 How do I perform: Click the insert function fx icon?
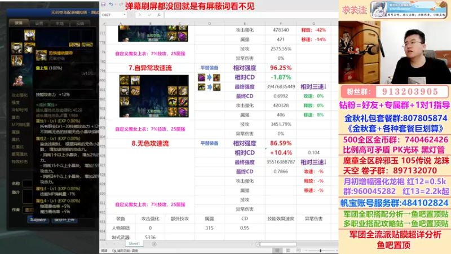pos(158,15)
